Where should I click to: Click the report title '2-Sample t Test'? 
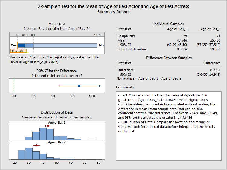click(113, 6)
